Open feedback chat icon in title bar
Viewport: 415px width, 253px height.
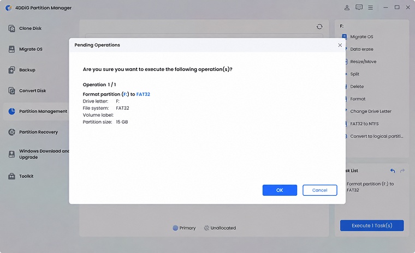(x=359, y=8)
